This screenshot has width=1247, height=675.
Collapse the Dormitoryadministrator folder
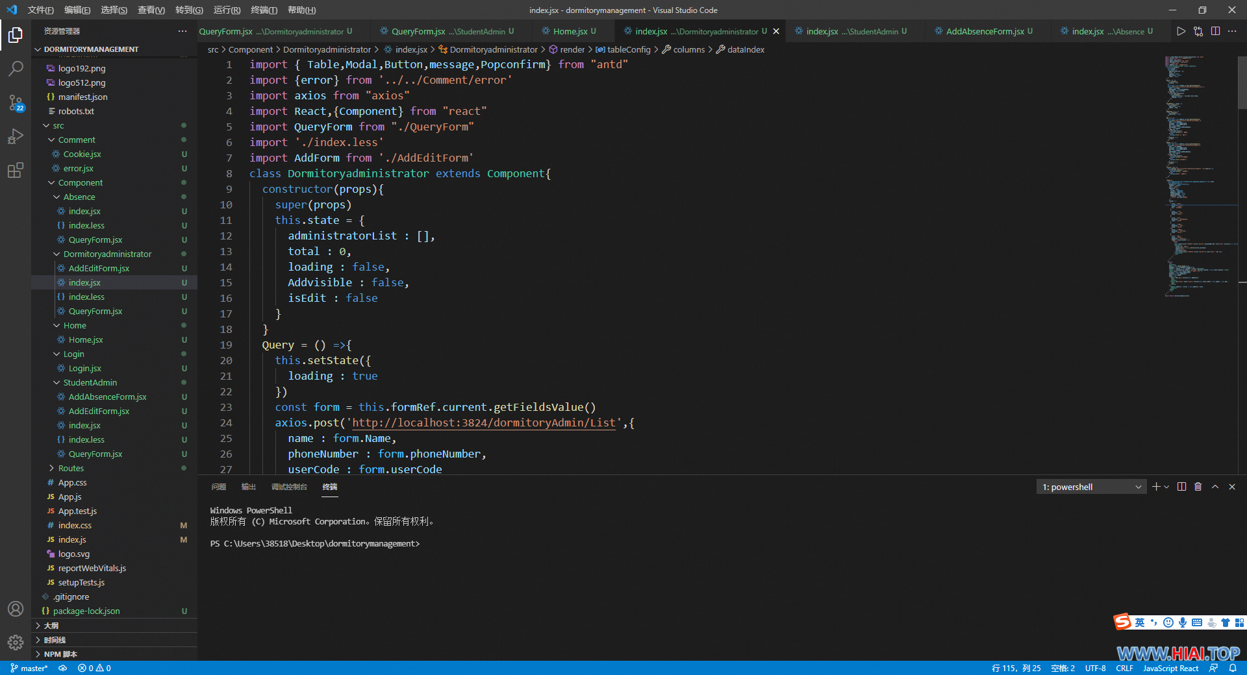point(107,254)
